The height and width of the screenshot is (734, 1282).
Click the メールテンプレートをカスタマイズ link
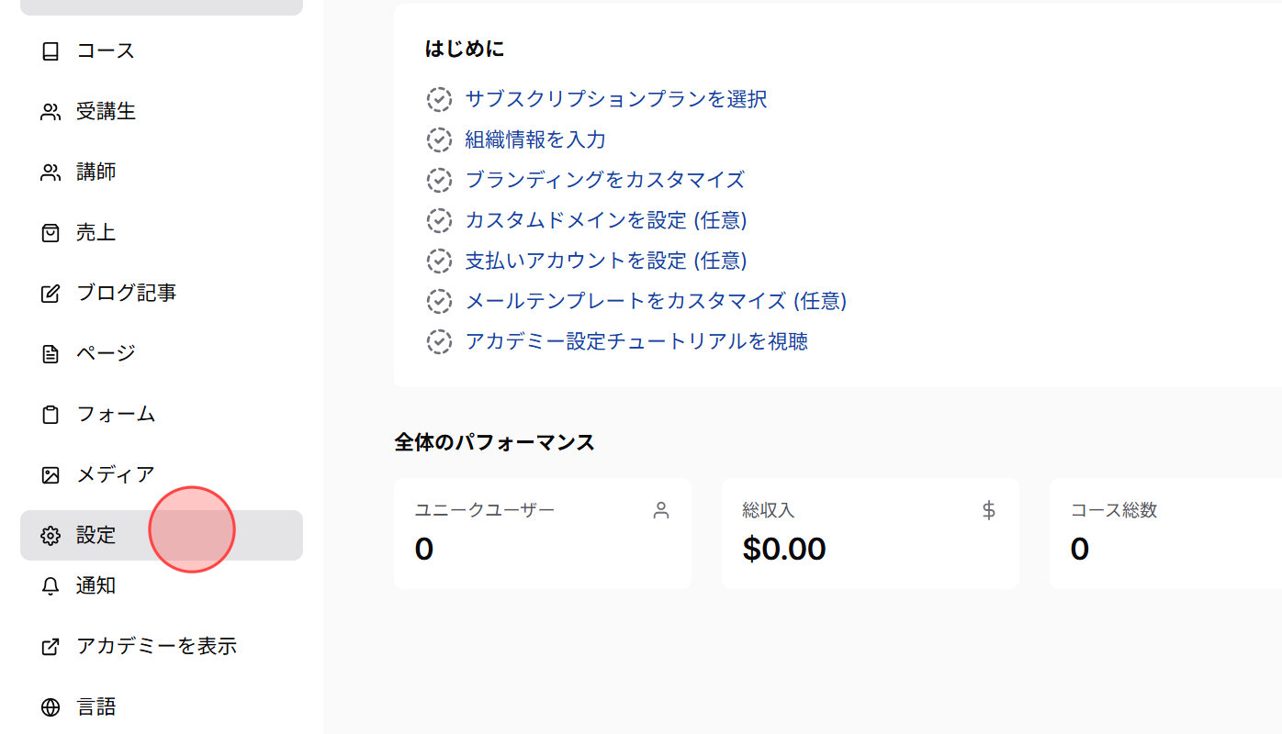654,301
